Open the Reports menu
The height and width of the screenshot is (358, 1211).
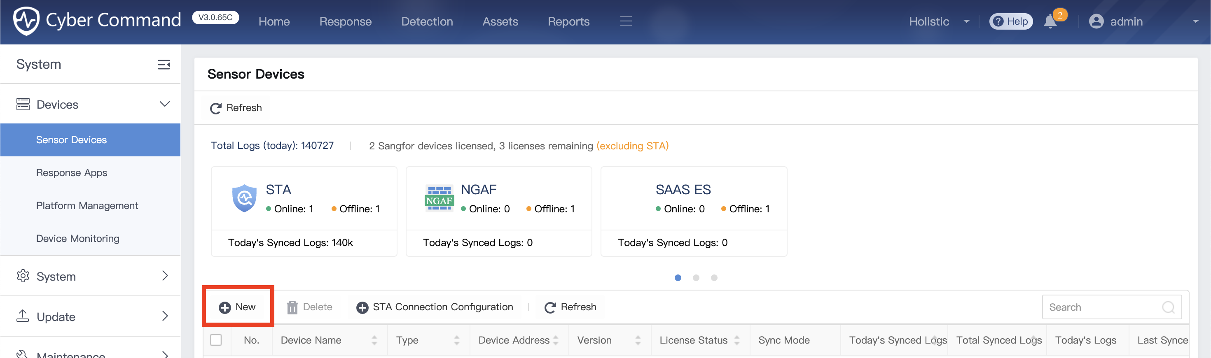568,22
